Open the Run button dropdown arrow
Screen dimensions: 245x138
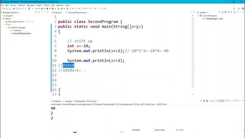tap(44, 8)
